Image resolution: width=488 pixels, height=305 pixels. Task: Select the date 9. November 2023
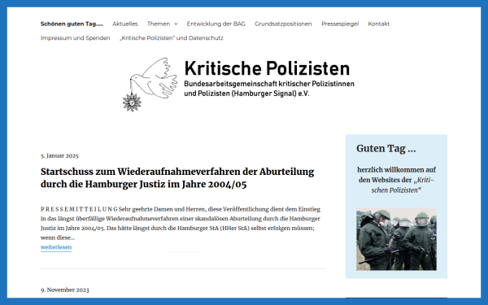tap(65, 290)
